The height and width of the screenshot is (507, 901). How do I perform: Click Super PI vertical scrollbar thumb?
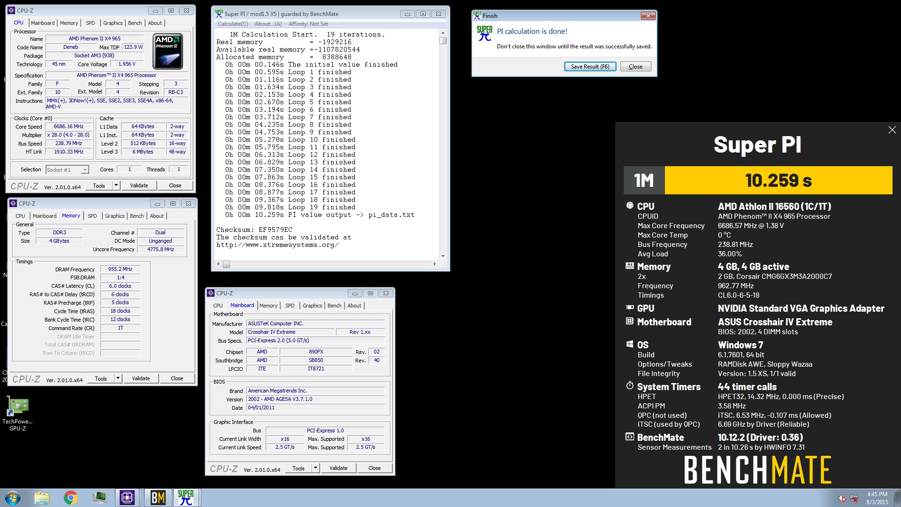(443, 40)
